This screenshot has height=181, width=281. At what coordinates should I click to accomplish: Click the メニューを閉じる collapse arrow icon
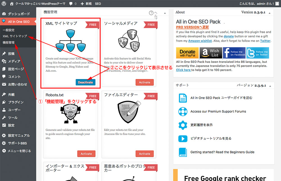point(4,151)
